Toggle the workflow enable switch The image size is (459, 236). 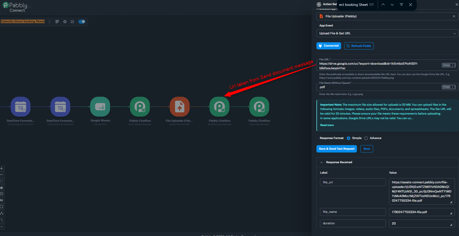(x=82, y=22)
